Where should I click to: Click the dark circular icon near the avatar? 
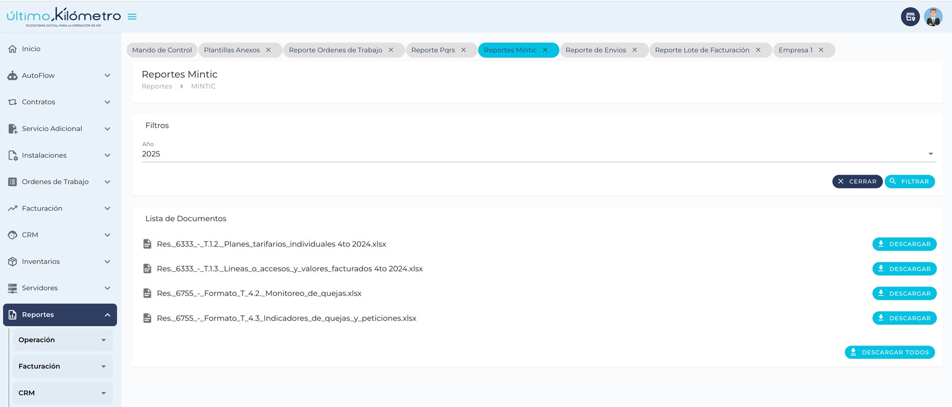tap(910, 17)
